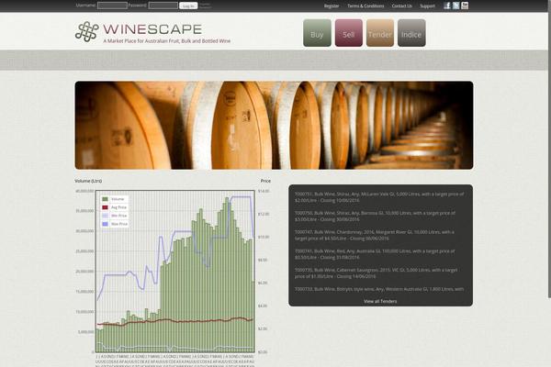This screenshot has width=551, height=367.
Task: Open the forgotten password link
Action: coord(205,6)
